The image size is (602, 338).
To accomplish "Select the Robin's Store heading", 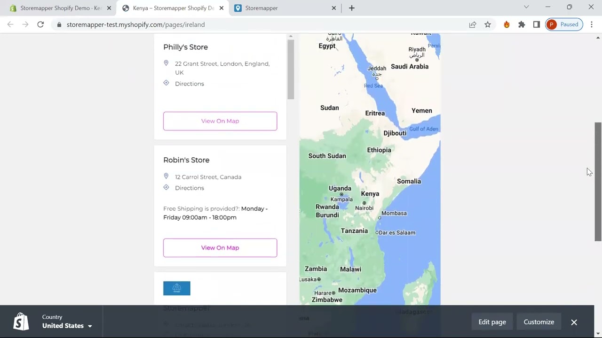I will click(186, 160).
